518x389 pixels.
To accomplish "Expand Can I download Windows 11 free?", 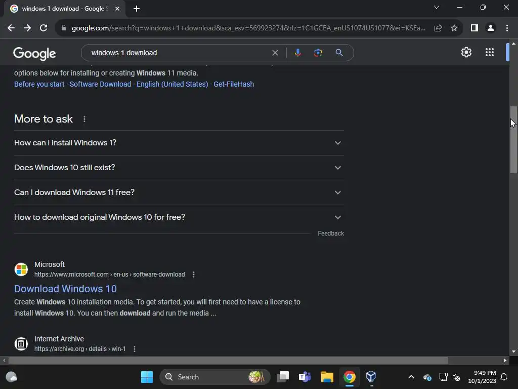I will (x=179, y=192).
